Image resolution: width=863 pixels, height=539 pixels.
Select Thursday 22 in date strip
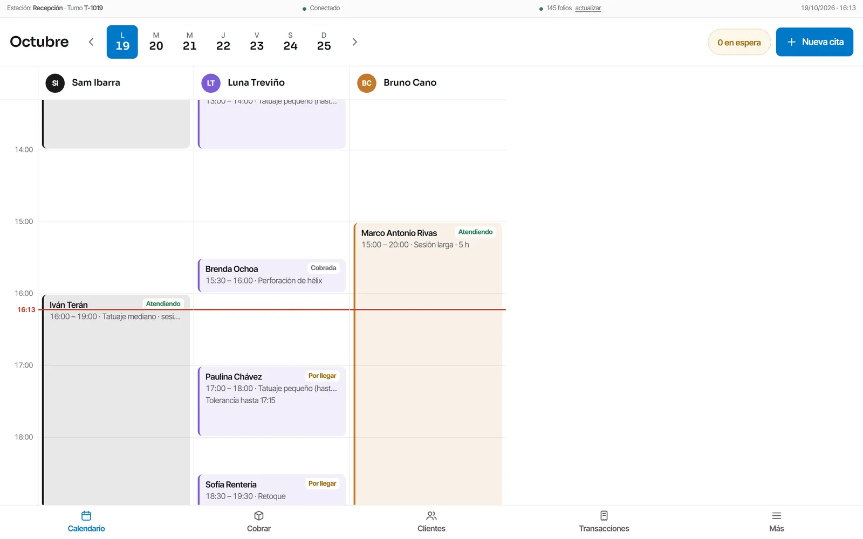click(x=223, y=42)
